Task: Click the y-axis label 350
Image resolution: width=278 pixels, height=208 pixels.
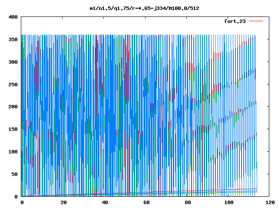Action: [13, 39]
